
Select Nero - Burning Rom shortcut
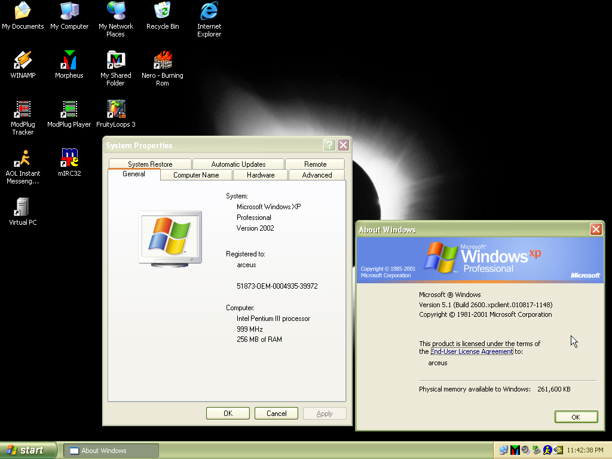tap(163, 69)
